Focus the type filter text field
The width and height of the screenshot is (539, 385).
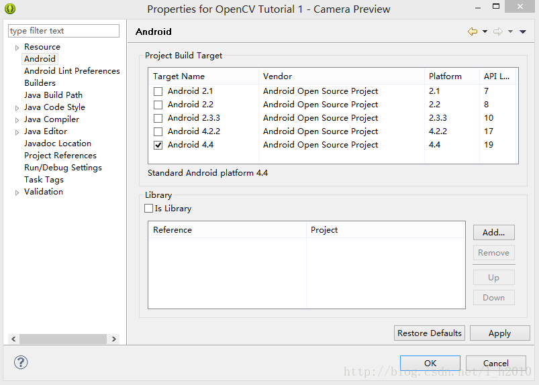click(x=64, y=31)
